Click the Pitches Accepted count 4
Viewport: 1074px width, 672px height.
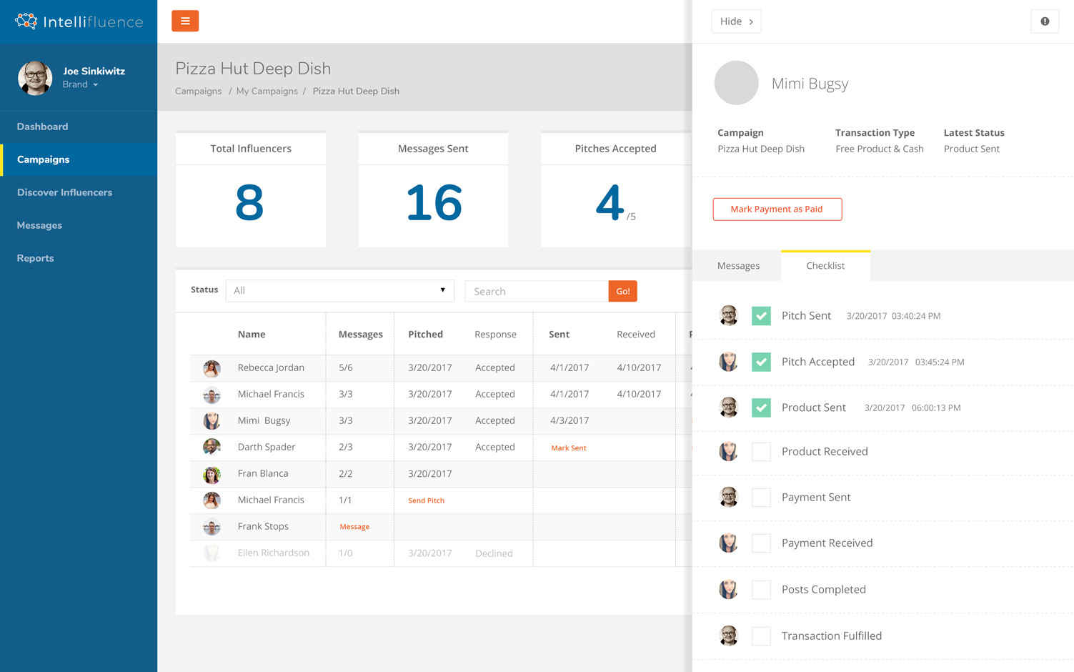coord(610,203)
